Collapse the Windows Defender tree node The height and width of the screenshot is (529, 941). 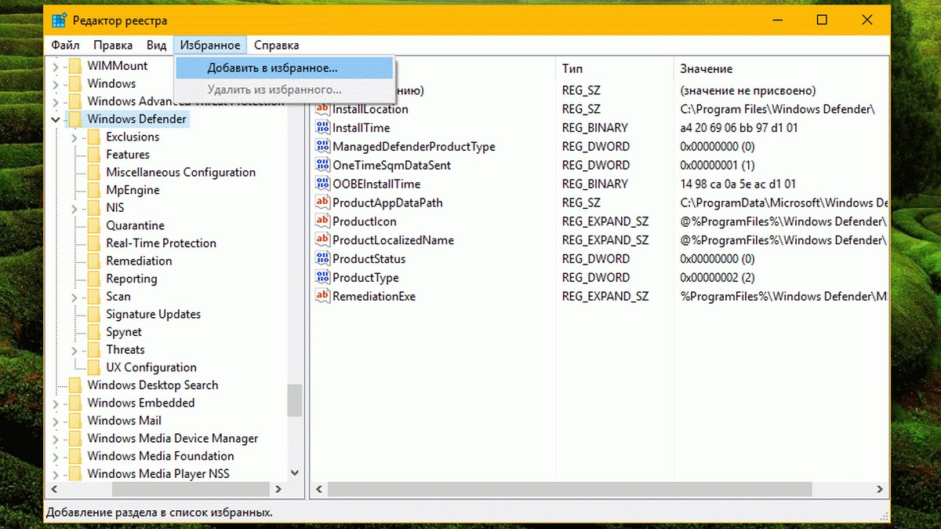coord(55,120)
